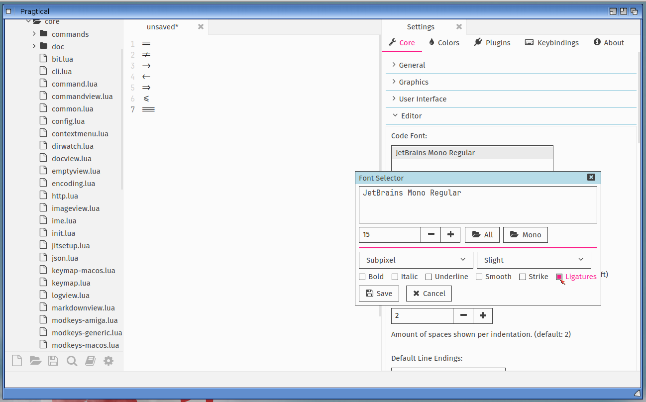Viewport: 646px width, 402px height.
Task: Click the book icon in bottom toolbar
Action: click(90, 361)
